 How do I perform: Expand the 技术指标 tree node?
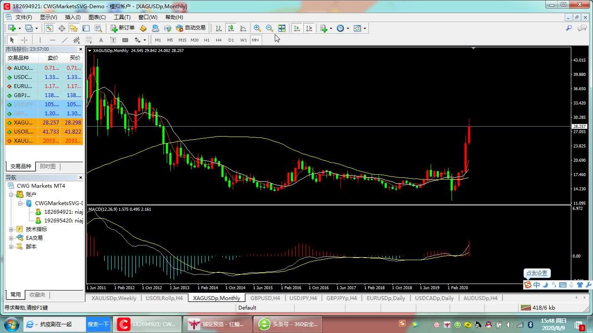(x=11, y=229)
